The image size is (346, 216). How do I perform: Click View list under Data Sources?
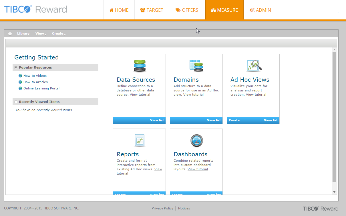pos(157,120)
